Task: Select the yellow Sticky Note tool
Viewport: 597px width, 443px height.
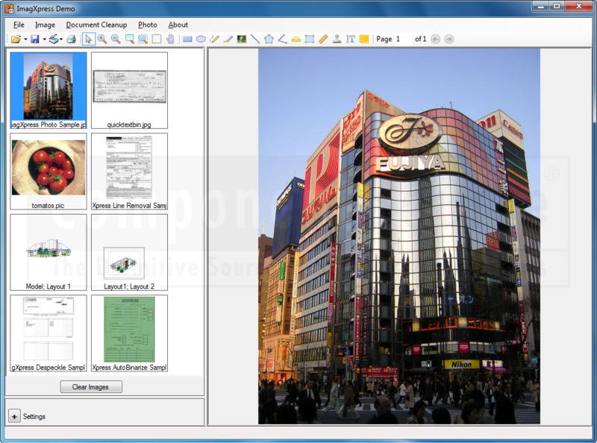Action: 364,39
